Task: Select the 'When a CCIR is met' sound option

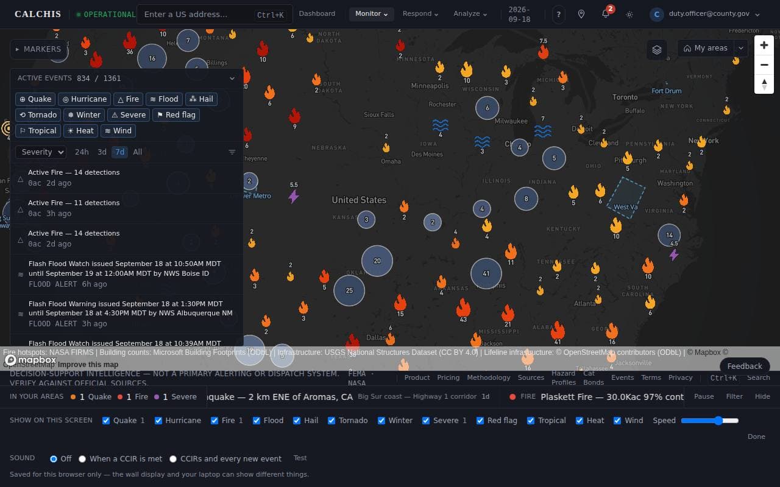Action: pyautogui.click(x=82, y=459)
